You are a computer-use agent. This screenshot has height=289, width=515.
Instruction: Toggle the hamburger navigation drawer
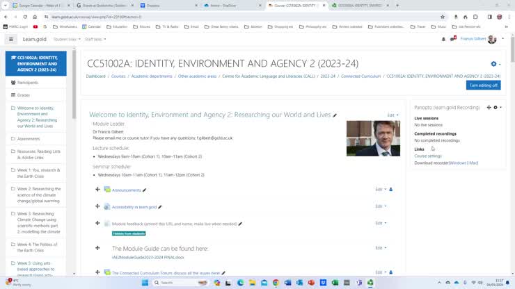tap(10, 40)
